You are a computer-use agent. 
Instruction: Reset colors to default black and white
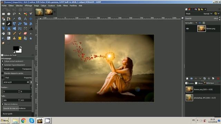14,52
